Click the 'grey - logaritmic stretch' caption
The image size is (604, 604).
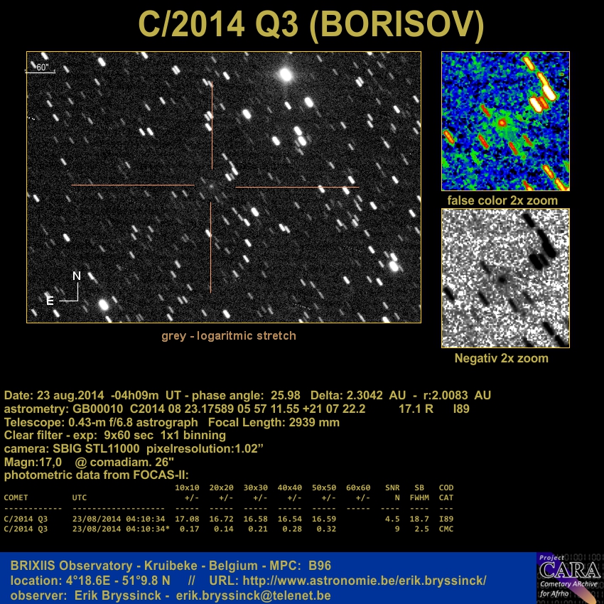pos(228,335)
